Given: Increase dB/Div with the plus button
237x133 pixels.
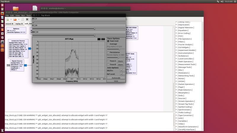Looking at the screenshot, I should pos(121,70).
